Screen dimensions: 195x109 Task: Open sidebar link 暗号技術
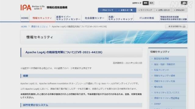coord(158,87)
